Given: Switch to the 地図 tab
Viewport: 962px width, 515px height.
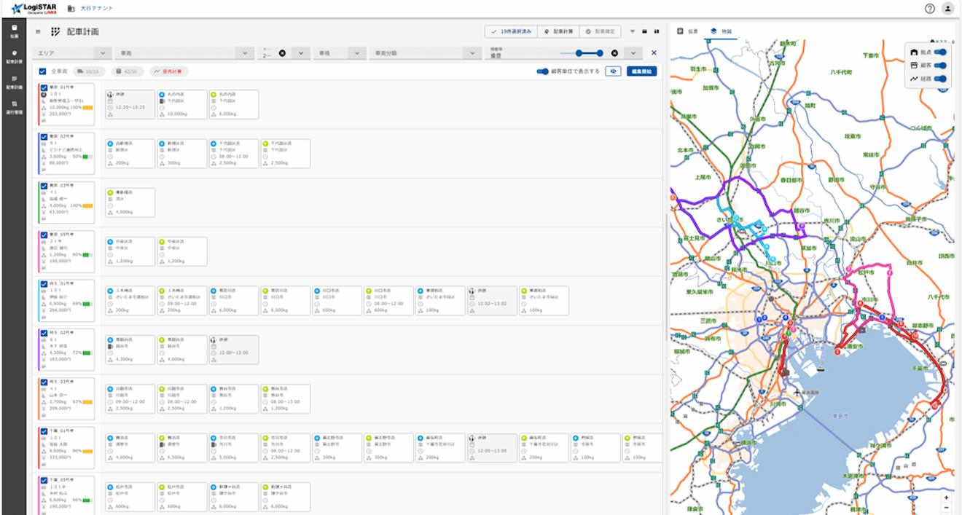Looking at the screenshot, I should pyautogui.click(x=720, y=31).
